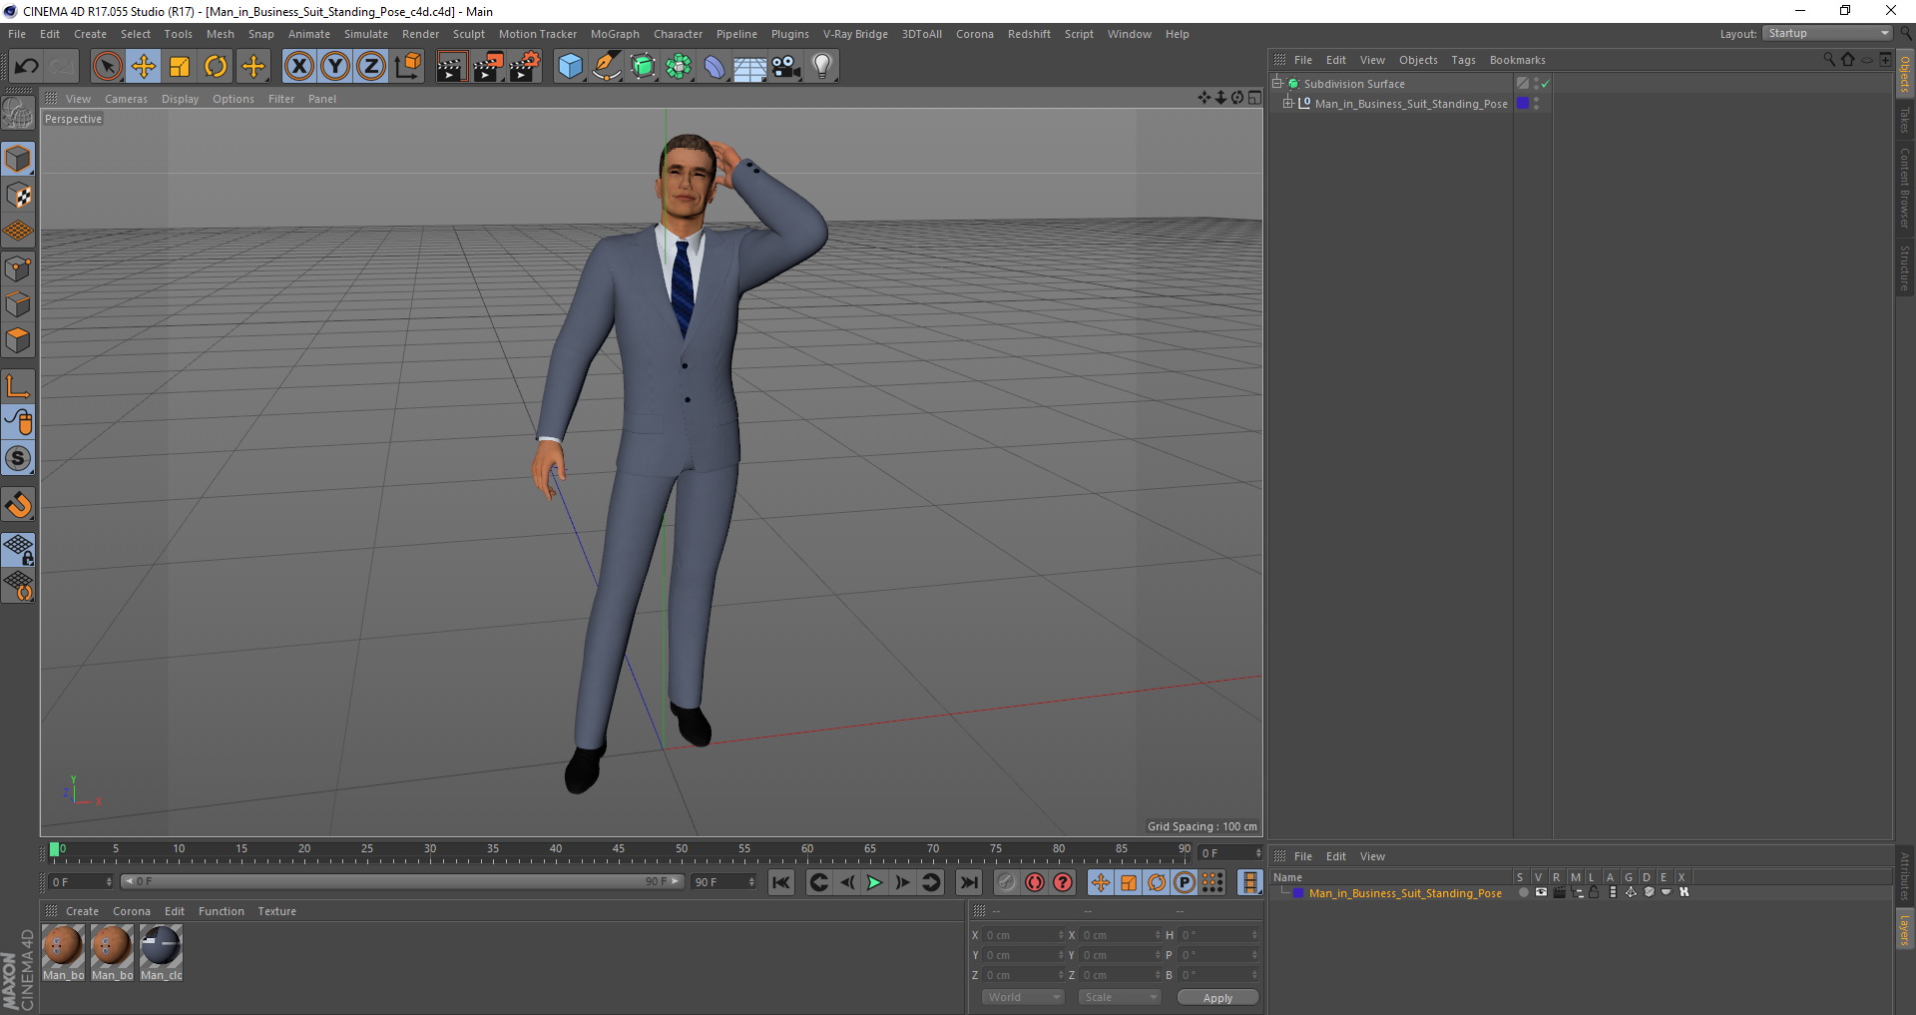Click Record Active Objects button
1916x1015 pixels.
[1007, 882]
